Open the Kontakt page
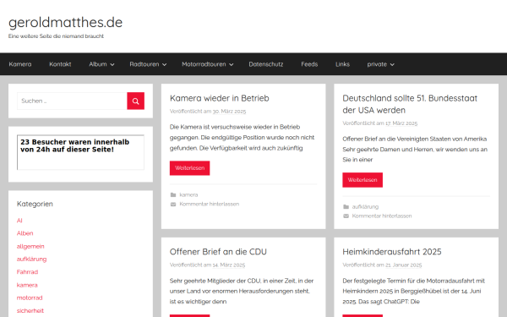Image resolution: width=507 pixels, height=317 pixels. pyautogui.click(x=60, y=64)
